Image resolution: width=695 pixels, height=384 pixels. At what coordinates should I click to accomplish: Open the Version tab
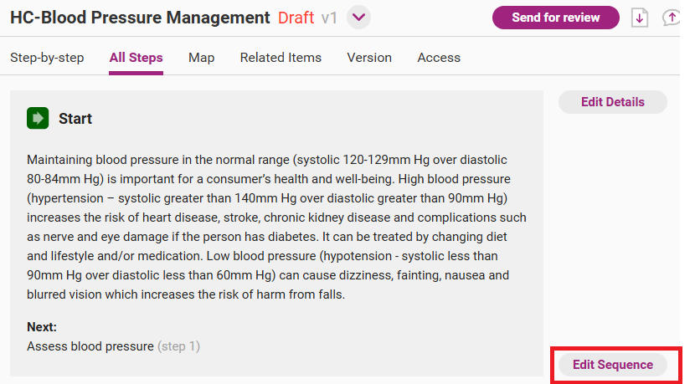coord(369,58)
